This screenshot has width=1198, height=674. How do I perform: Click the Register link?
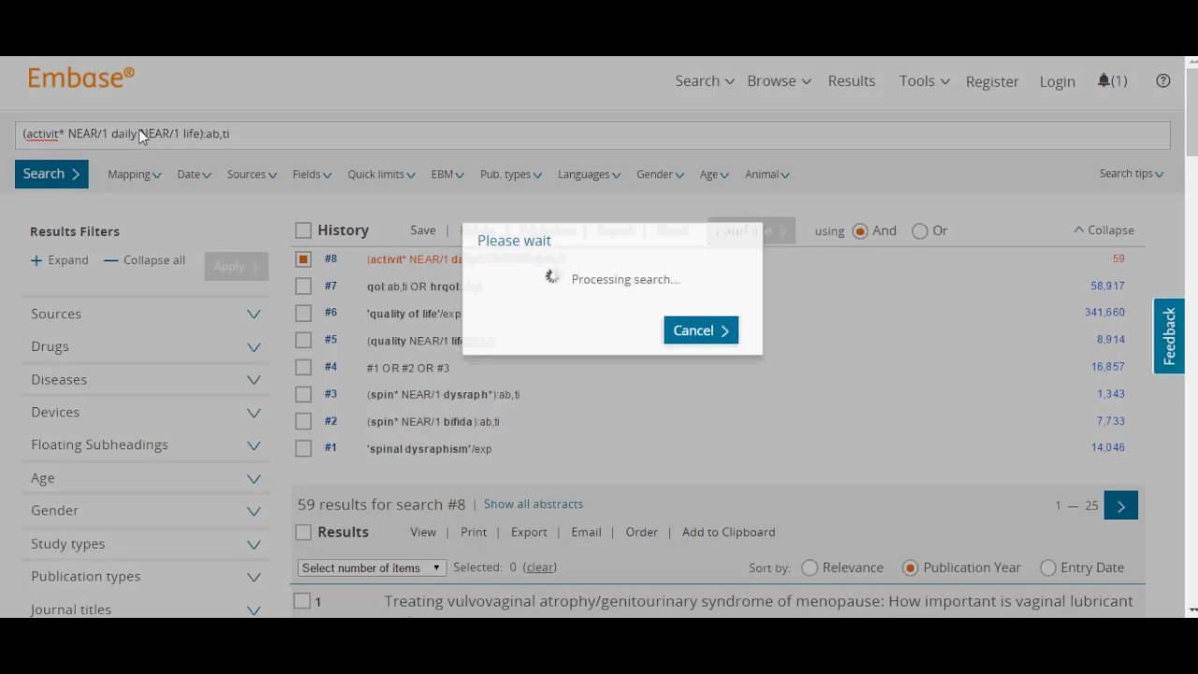point(992,81)
